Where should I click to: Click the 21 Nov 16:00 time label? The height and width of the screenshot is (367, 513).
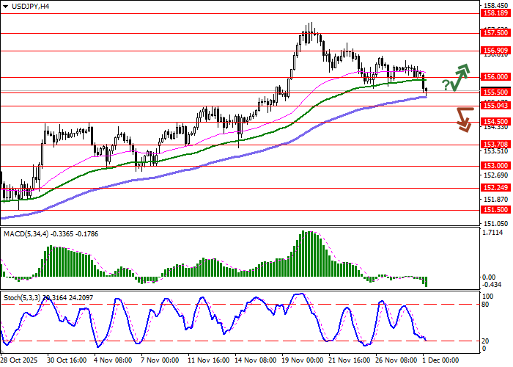[350, 360]
